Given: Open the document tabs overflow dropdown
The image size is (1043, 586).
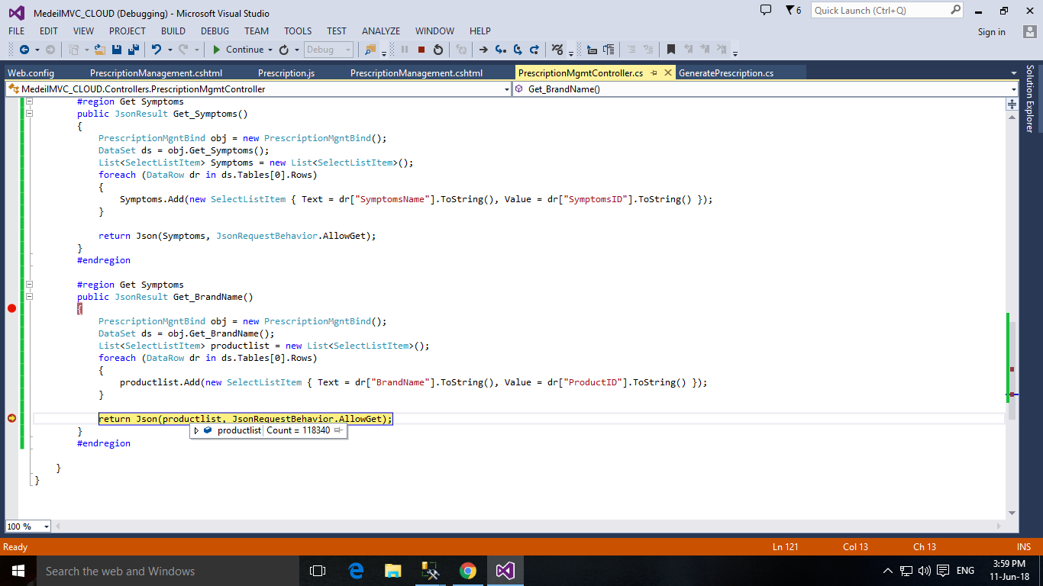Looking at the screenshot, I should coord(1013,73).
